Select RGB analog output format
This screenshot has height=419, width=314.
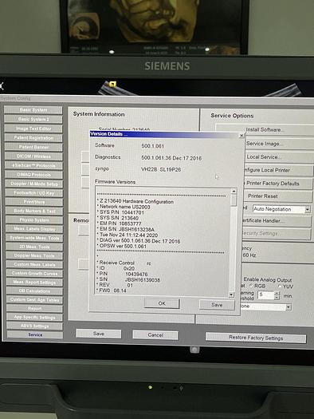[x=252, y=287]
